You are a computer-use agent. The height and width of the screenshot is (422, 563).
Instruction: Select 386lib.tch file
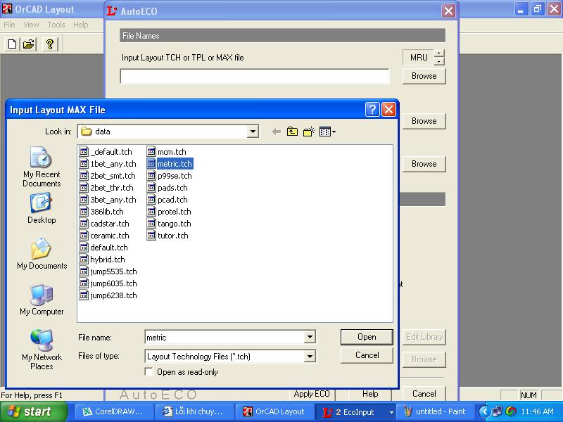101,212
